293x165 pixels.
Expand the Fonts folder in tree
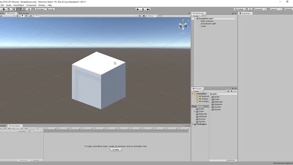point(195,111)
